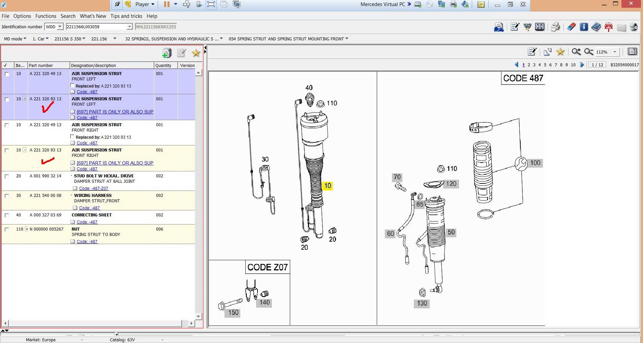Check the A 221 320 49 13 FRONT RIGHT row

(7, 125)
